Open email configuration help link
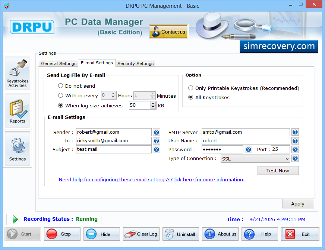 [x=152, y=179]
